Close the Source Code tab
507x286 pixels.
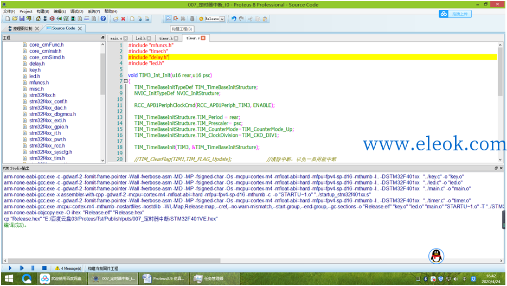[80, 28]
